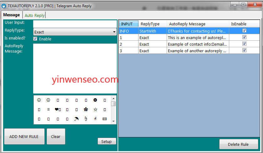This screenshot has height=153, width=263.
Task: Select the 'Thanks for contacting us!' message cell
Action: tap(198, 31)
